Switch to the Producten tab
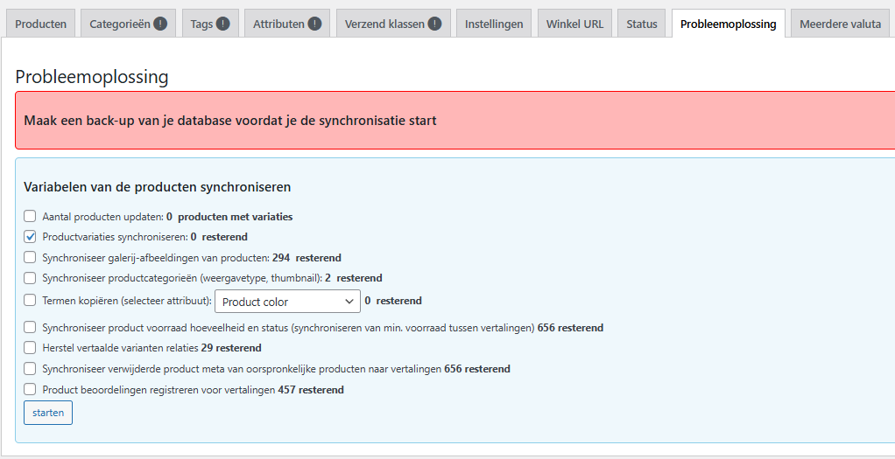This screenshot has width=895, height=459. coord(40,24)
